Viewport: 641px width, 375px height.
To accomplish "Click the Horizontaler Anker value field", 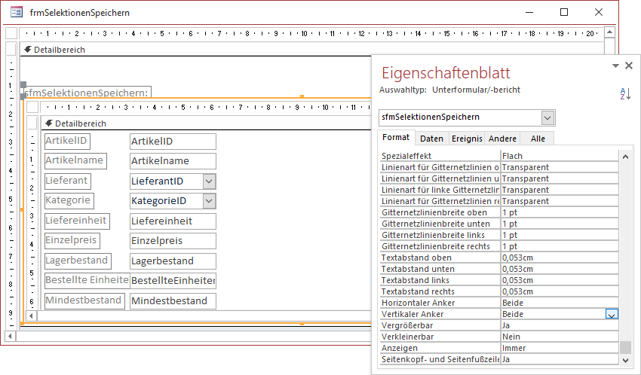I will click(560, 303).
